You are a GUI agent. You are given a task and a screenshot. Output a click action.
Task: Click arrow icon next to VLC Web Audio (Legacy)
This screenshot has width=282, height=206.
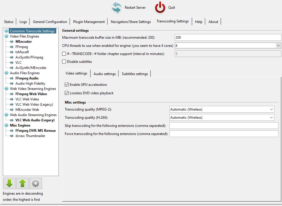(x=12, y=120)
